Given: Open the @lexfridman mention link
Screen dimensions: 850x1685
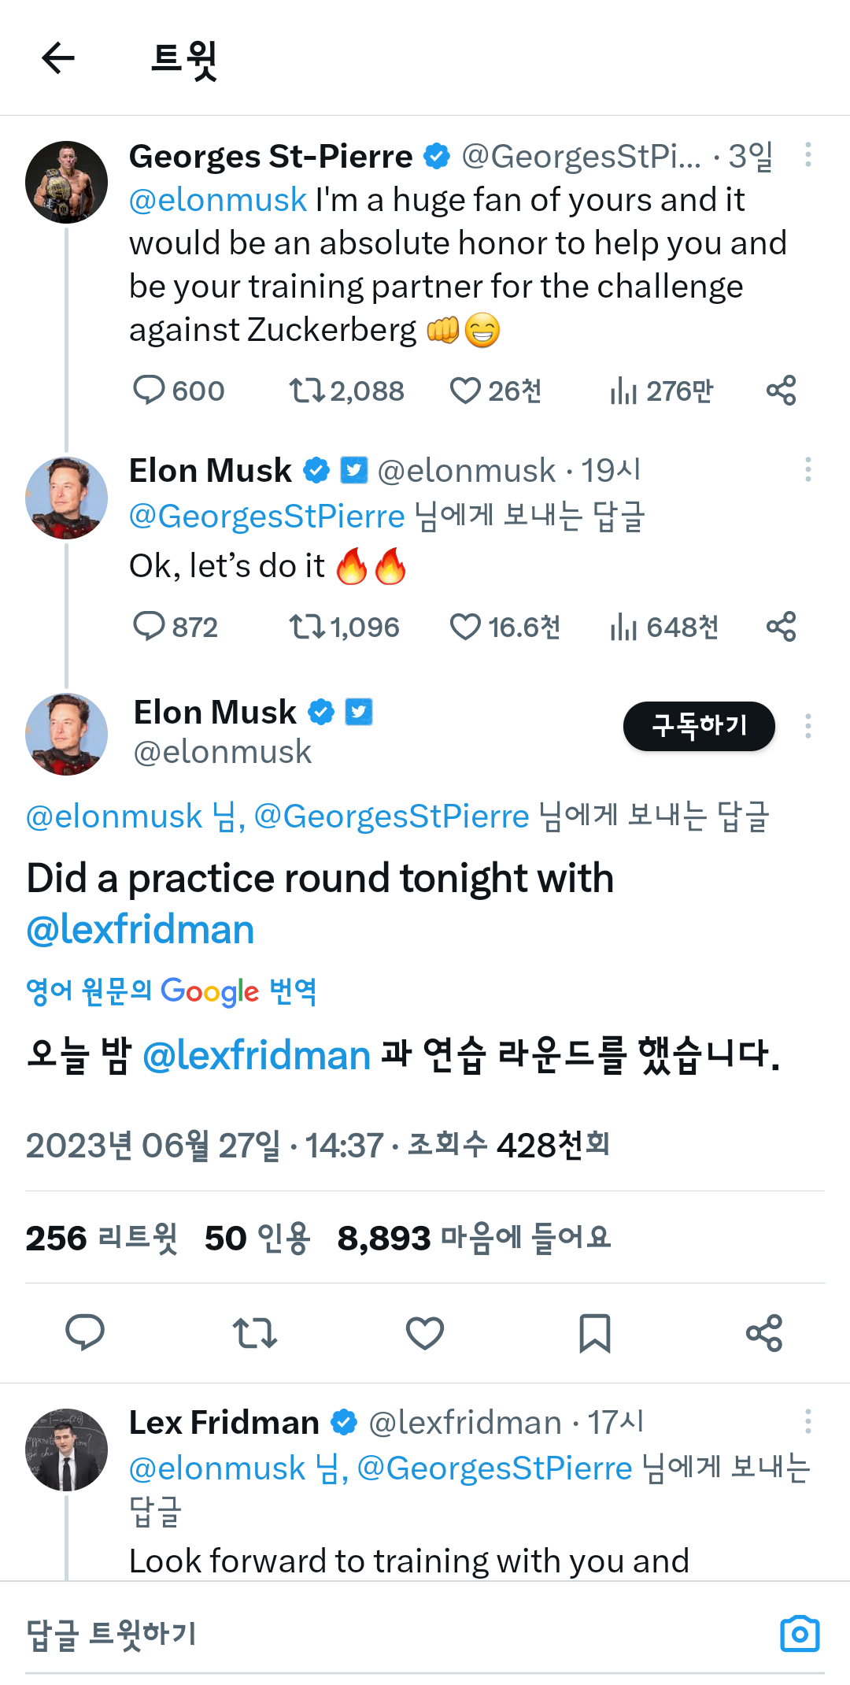Looking at the screenshot, I should 140,930.
